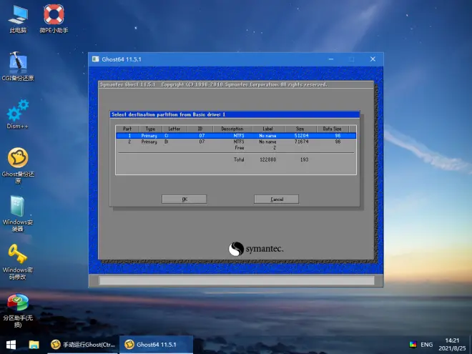Click the Symantec logo in Ghost
472x354 pixels.
coord(256,249)
